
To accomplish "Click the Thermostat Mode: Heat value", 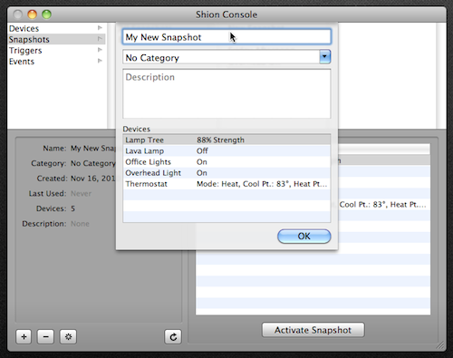I will 262,184.
